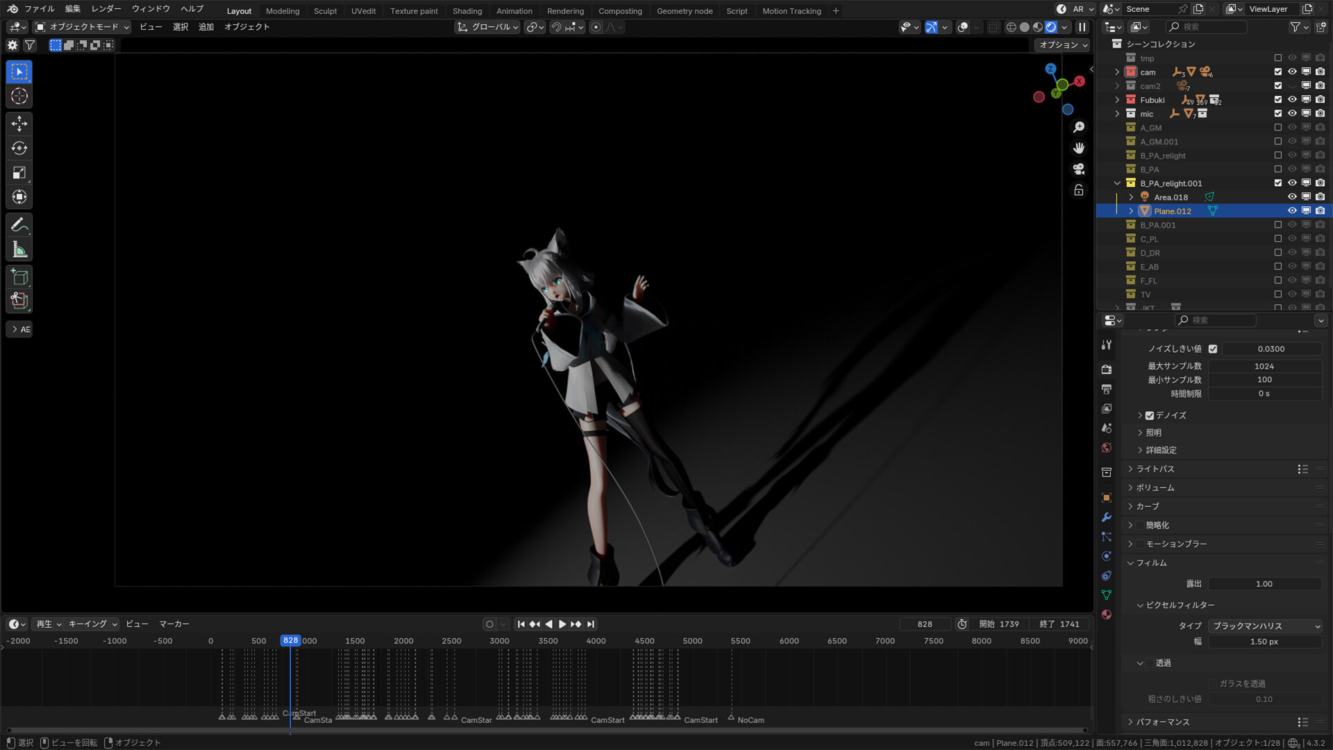This screenshot has width=1333, height=750.
Task: Enable the Transparent (透過) film checkbox
Action: [1150, 663]
